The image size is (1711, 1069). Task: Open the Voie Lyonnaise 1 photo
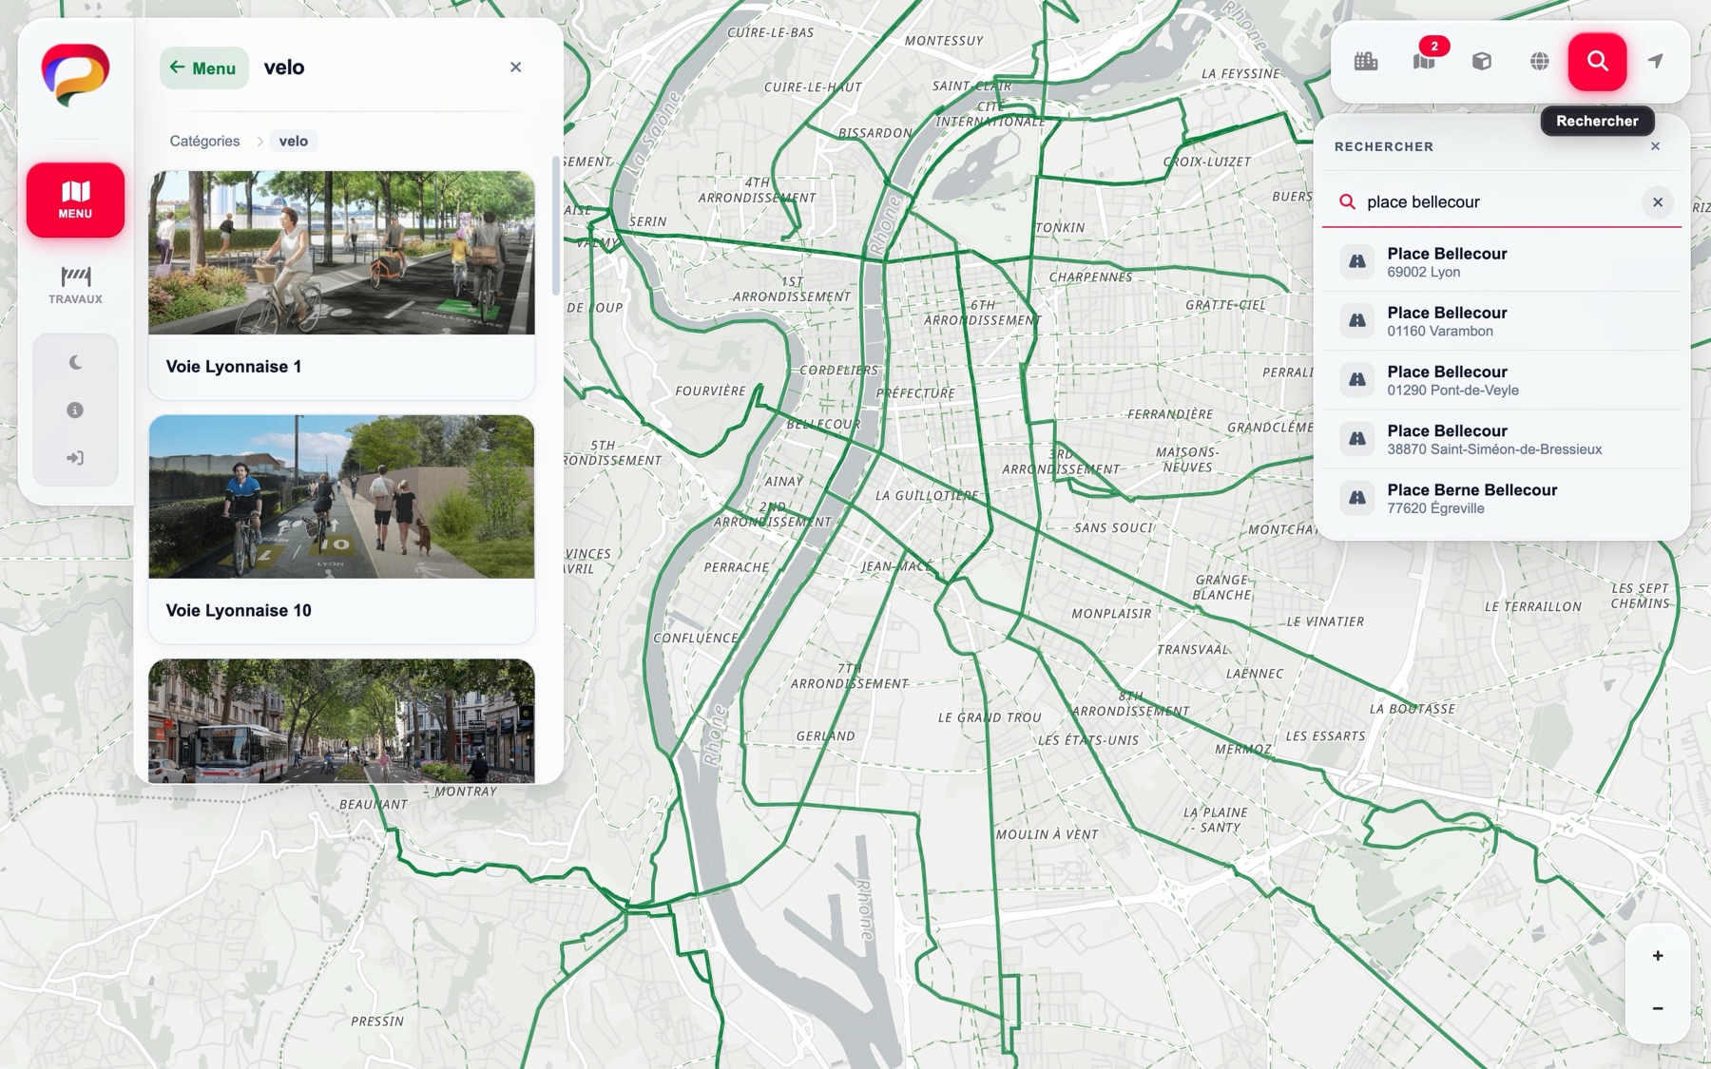(341, 253)
